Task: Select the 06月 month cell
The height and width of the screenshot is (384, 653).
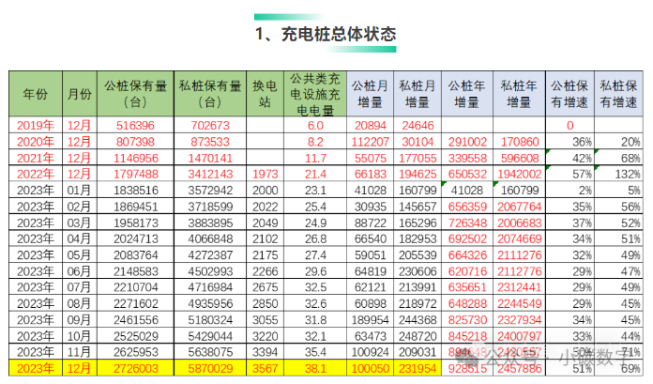Action: (80, 271)
